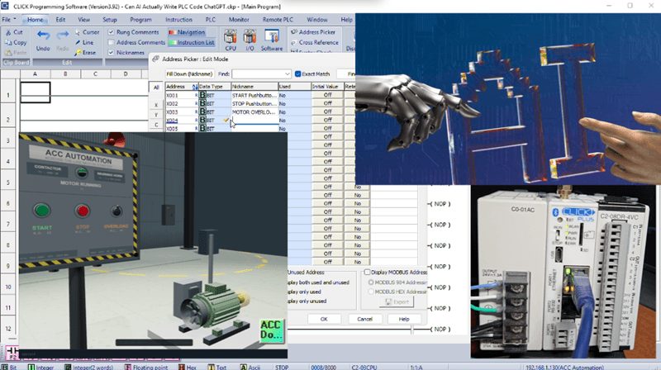
Task: Select ladder cell A1 in rung 1
Action: [36, 92]
